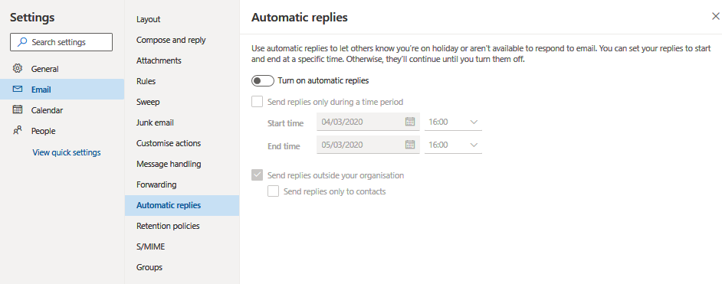Uncheck Send replies outside your organisation
Image resolution: width=722 pixels, height=284 pixels.
click(x=257, y=175)
